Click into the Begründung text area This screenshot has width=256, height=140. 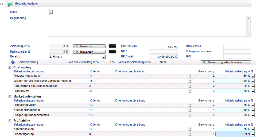(148, 26)
